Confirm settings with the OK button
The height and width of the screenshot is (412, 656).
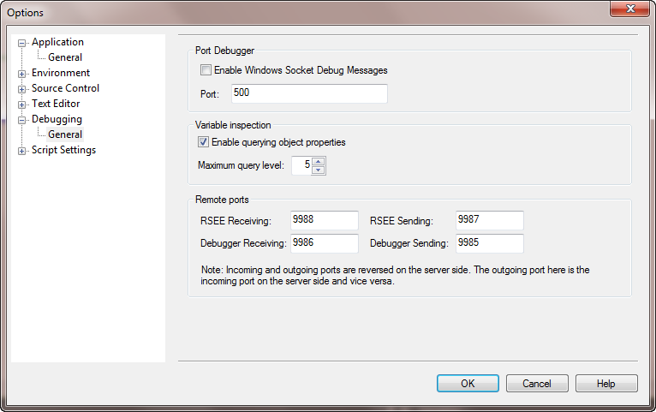(468, 383)
